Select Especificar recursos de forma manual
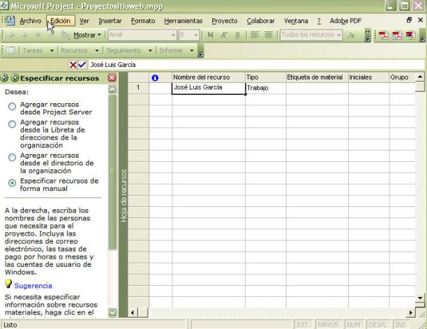Image resolution: width=427 pixels, height=329 pixels. click(x=12, y=183)
